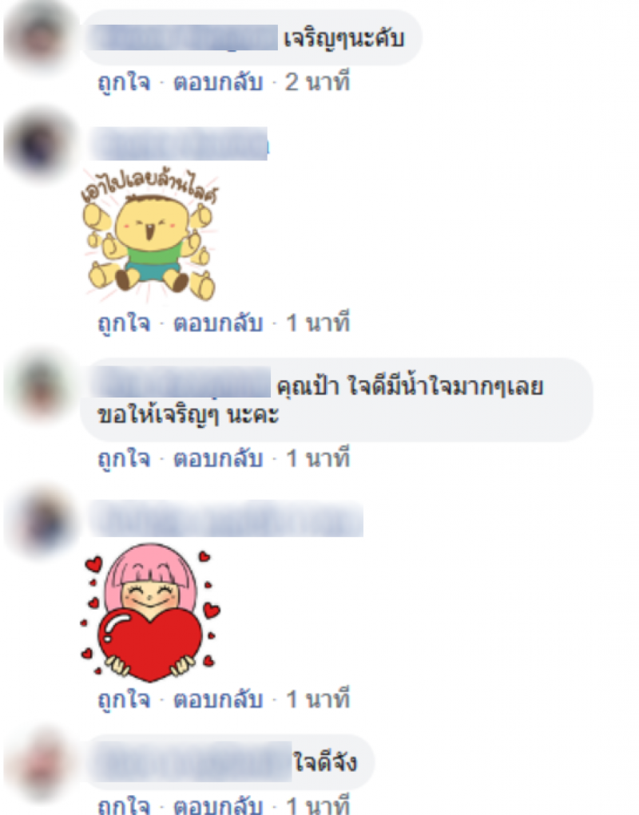Click ตอบกลับ below the red heart sticker
Screen dimensions: 639x815
point(218,699)
